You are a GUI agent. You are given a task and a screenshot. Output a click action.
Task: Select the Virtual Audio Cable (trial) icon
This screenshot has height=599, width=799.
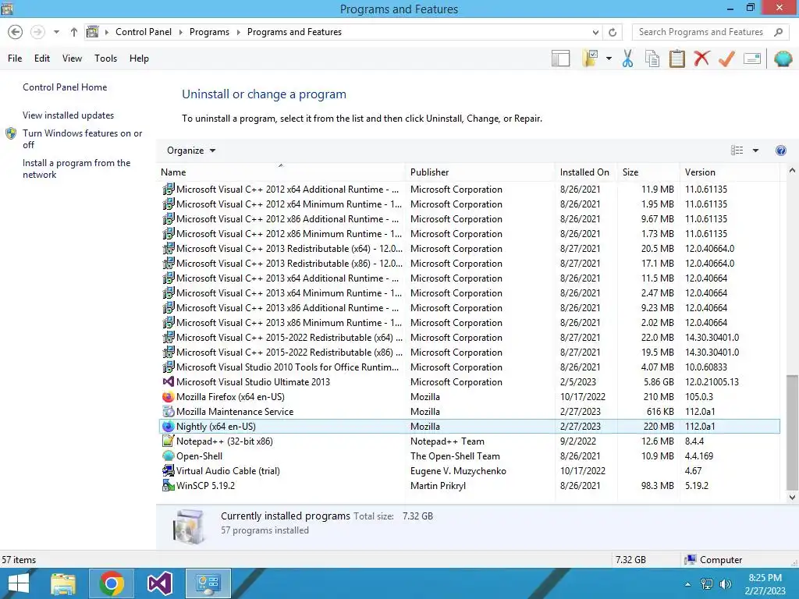pyautogui.click(x=169, y=470)
